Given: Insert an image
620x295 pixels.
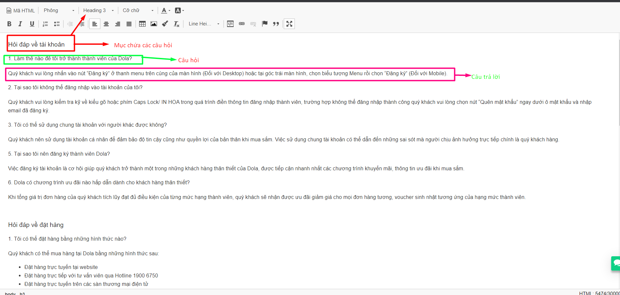Looking at the screenshot, I should click(154, 24).
